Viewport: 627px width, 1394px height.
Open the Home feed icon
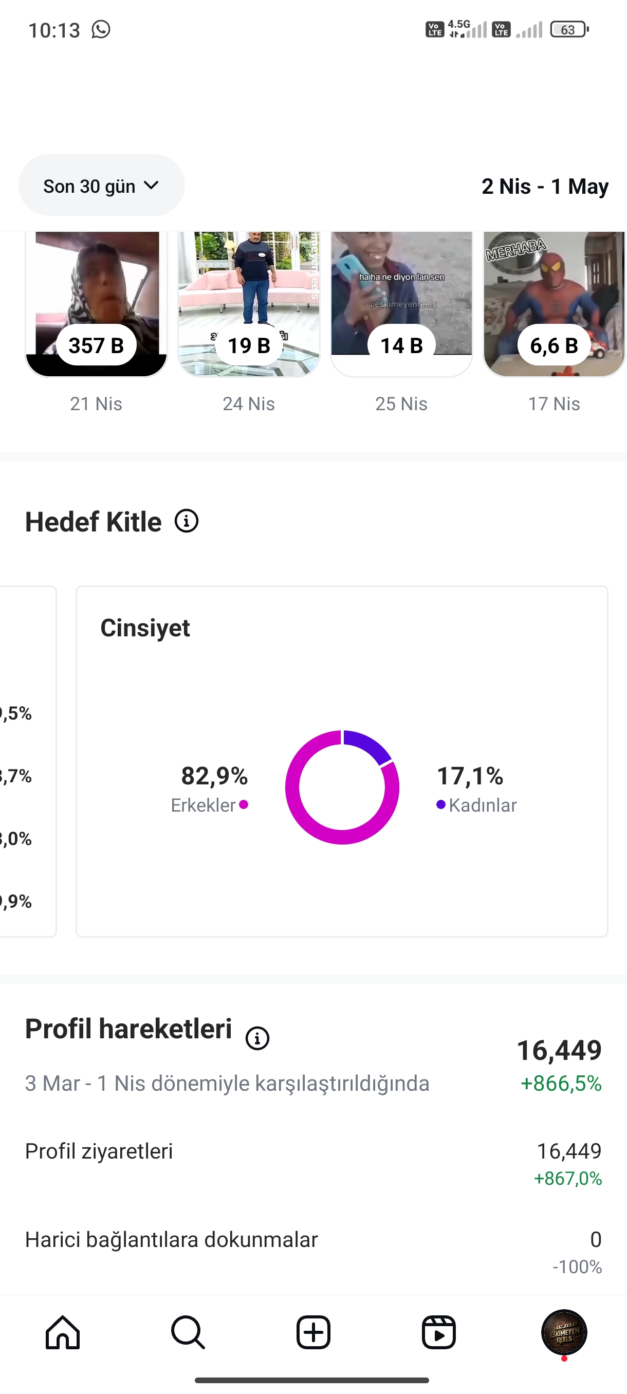[63, 1332]
